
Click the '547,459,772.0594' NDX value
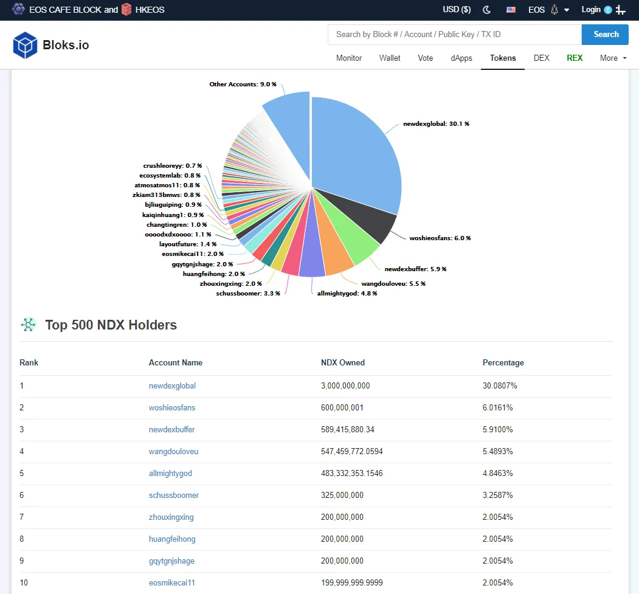[351, 451]
